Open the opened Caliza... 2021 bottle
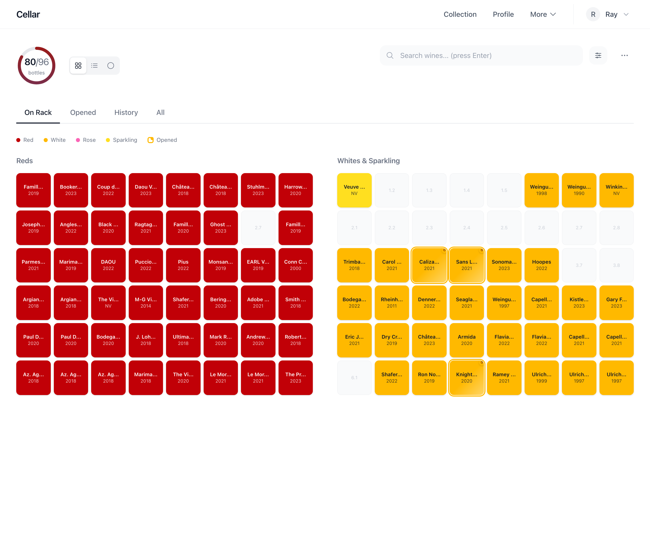This screenshot has height=544, width=650. coord(429,265)
